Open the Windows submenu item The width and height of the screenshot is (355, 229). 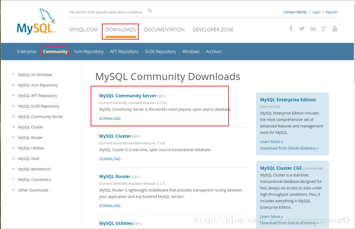tap(191, 51)
